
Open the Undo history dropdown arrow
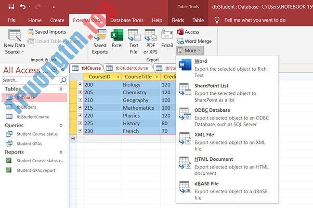[30, 7]
